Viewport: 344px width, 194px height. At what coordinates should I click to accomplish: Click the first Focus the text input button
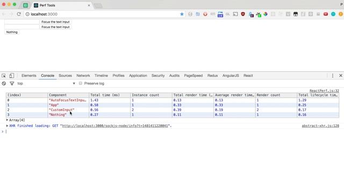pos(55,22)
